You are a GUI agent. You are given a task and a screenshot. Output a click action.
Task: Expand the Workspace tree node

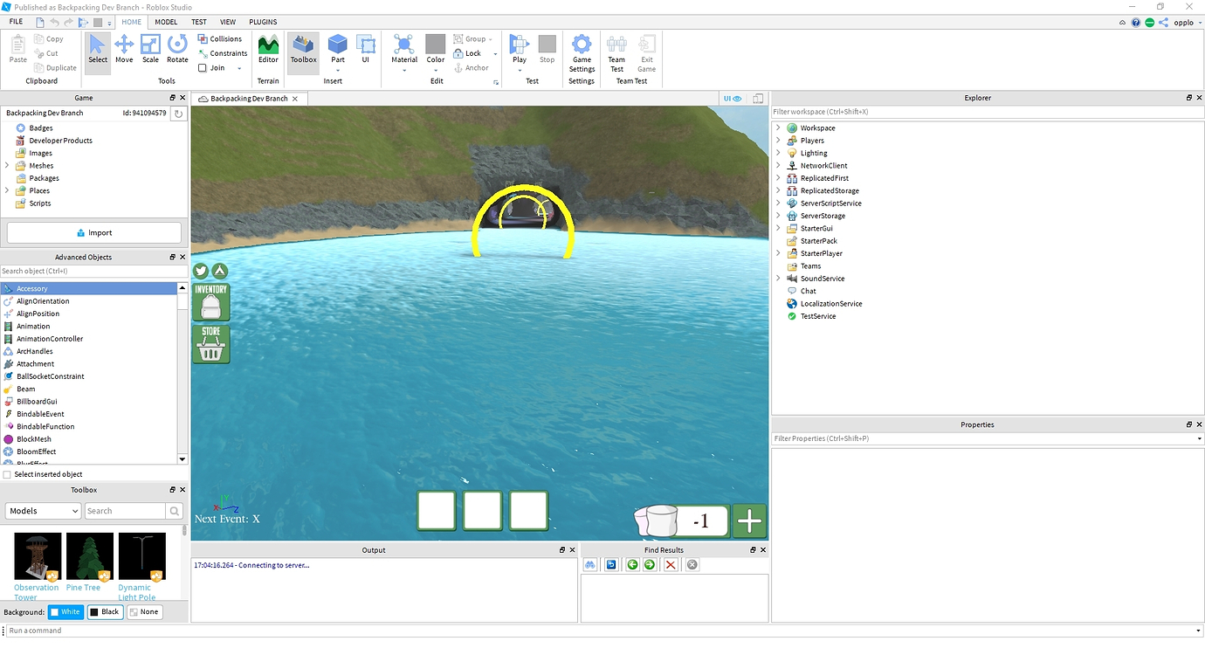click(778, 128)
